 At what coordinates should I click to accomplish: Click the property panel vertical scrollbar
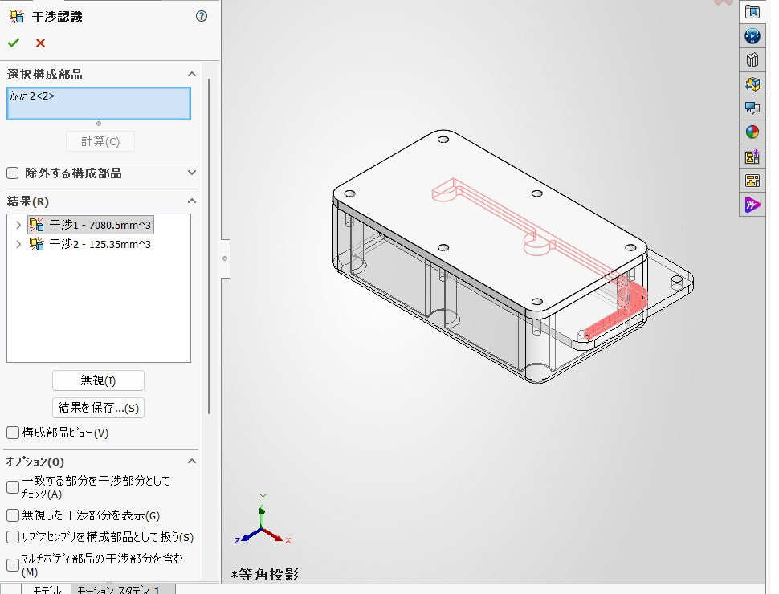[209, 246]
